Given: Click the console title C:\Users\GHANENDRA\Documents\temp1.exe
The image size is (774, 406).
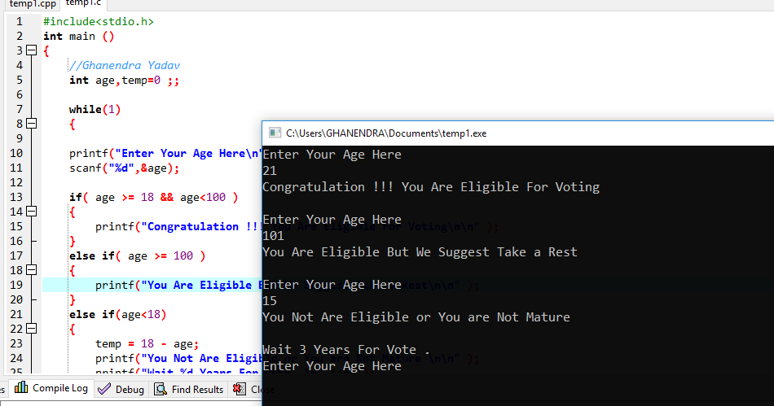Looking at the screenshot, I should (x=386, y=133).
